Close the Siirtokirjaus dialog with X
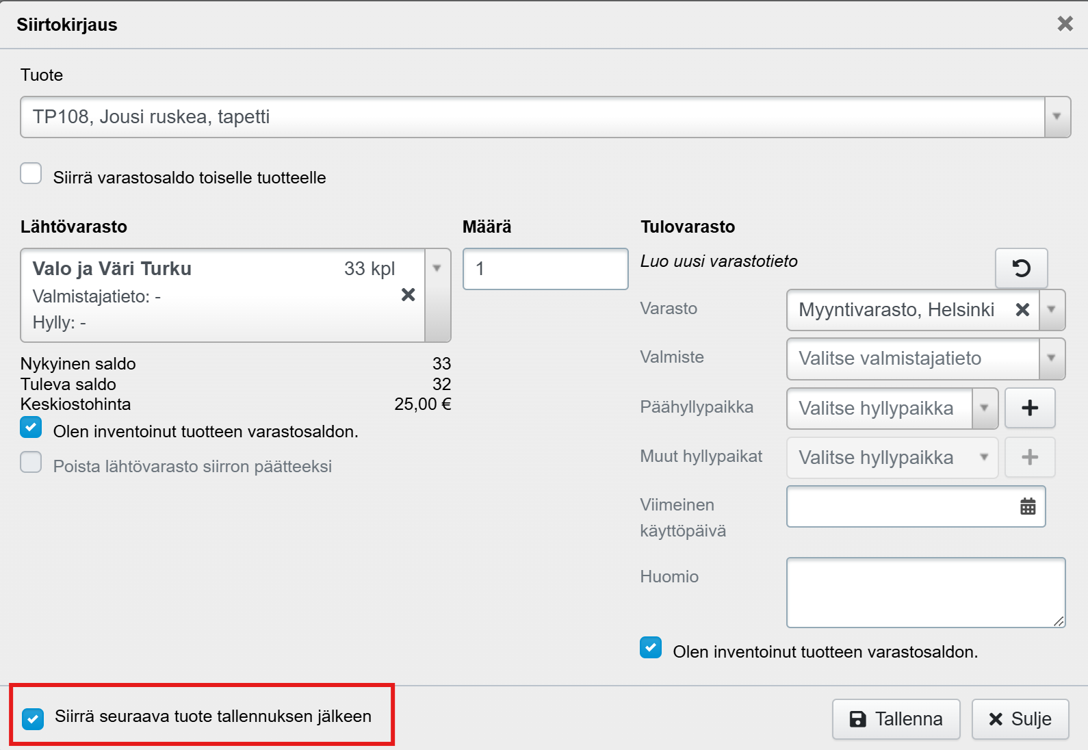The height and width of the screenshot is (750, 1088). pyautogui.click(x=1065, y=24)
